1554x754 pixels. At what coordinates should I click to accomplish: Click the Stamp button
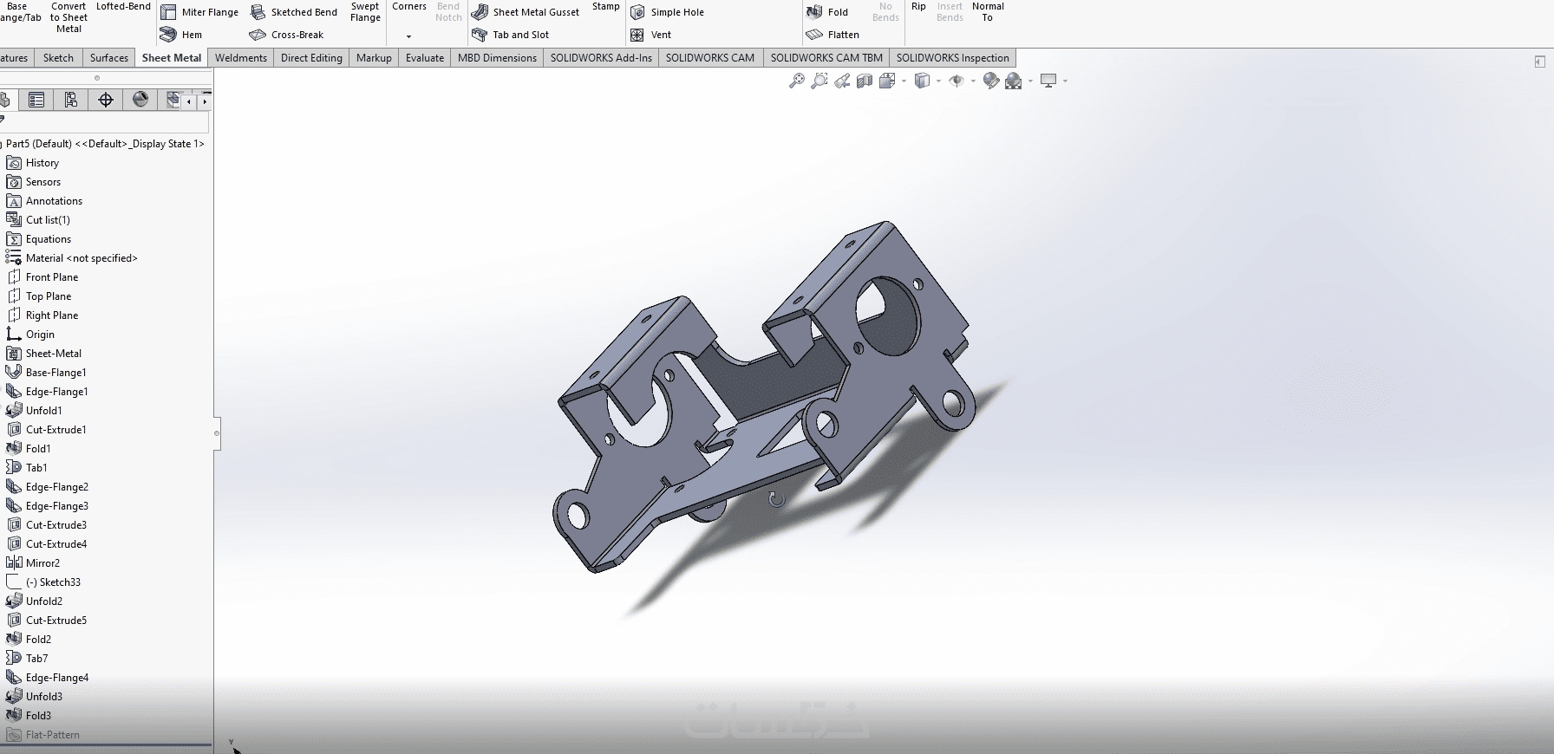[x=606, y=7]
